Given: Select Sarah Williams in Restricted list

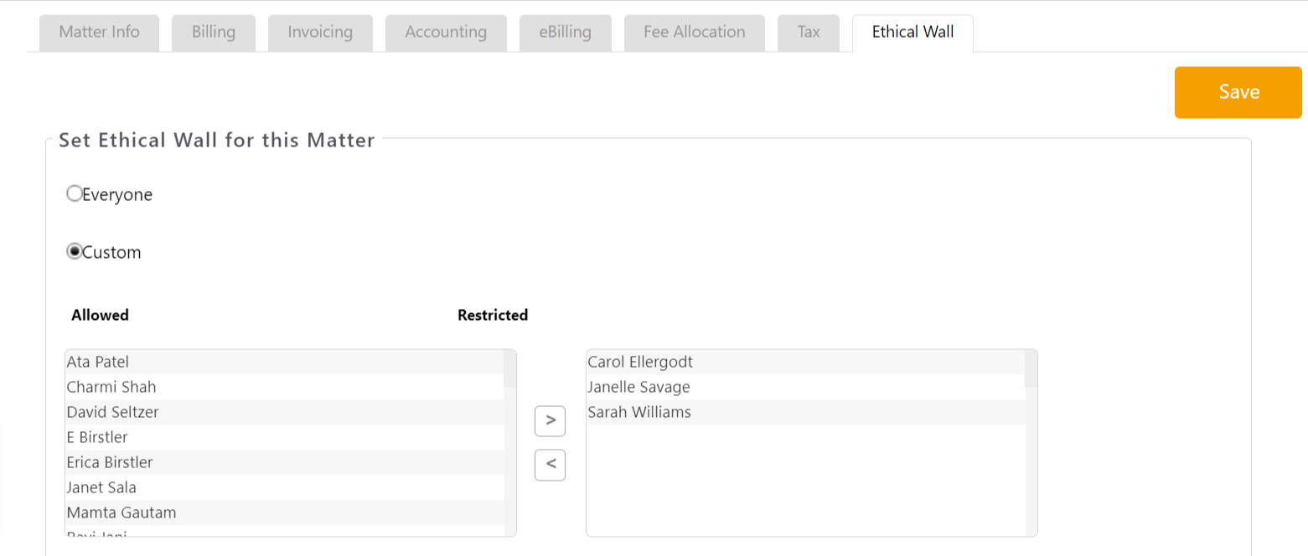Looking at the screenshot, I should (x=639, y=412).
